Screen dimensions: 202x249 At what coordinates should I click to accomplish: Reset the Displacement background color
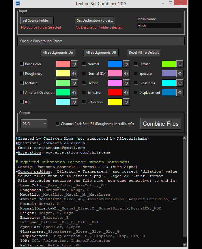pos(180,93)
